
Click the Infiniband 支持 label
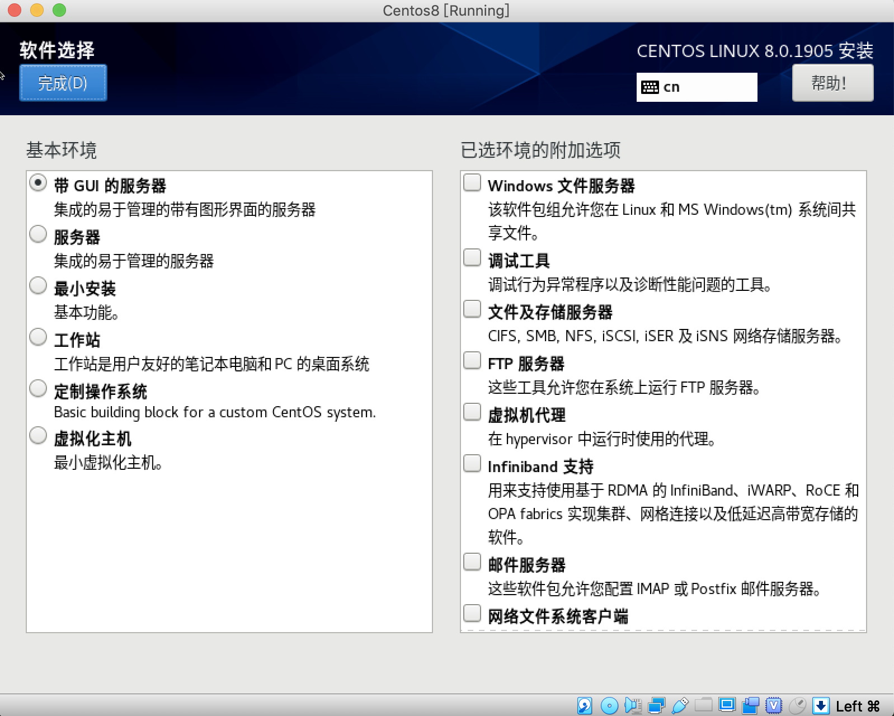[541, 467]
